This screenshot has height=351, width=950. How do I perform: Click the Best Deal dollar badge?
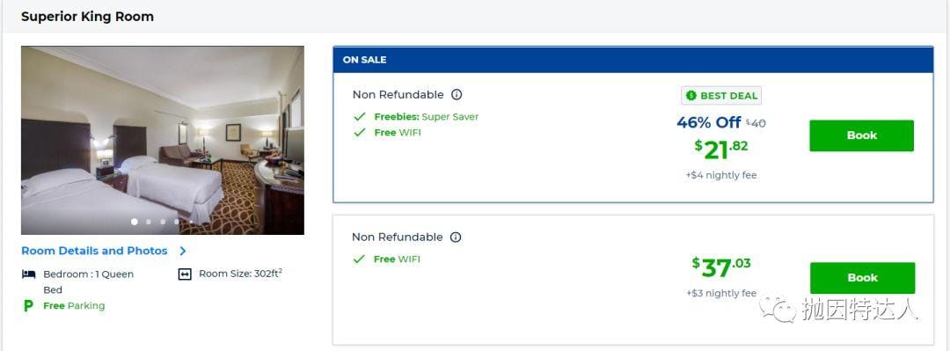coord(721,96)
